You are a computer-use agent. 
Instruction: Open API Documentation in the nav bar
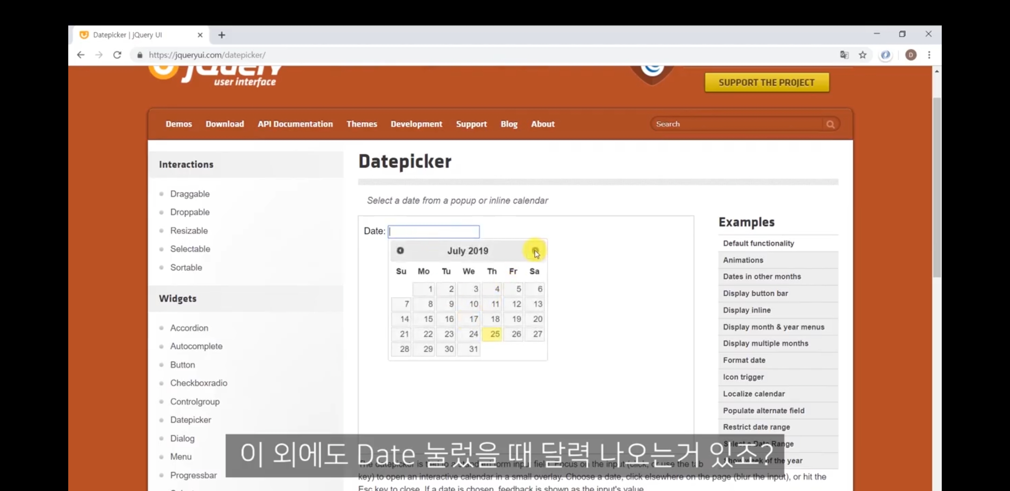(295, 124)
